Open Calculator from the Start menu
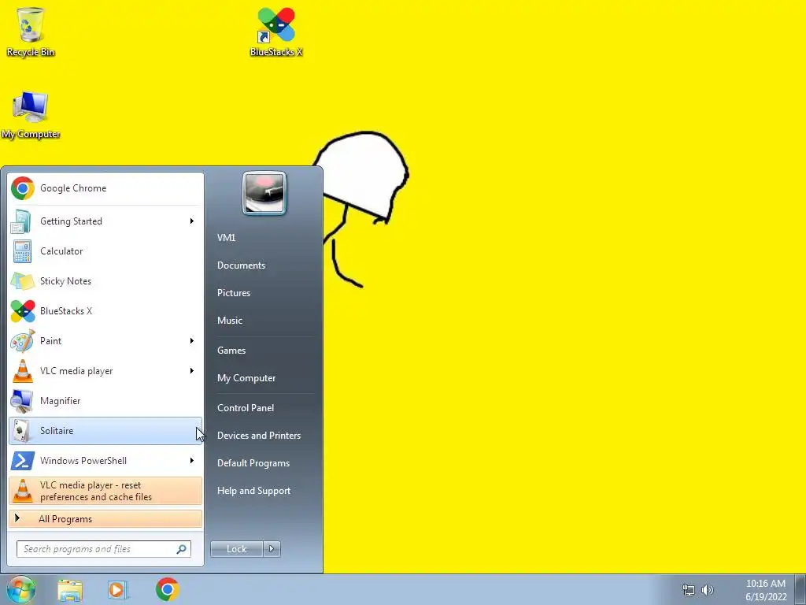Screen dimensions: 806x605 (x=106, y=251)
